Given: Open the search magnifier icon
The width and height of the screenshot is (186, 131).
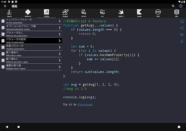Looking at the screenshot, I should tap(173, 6).
